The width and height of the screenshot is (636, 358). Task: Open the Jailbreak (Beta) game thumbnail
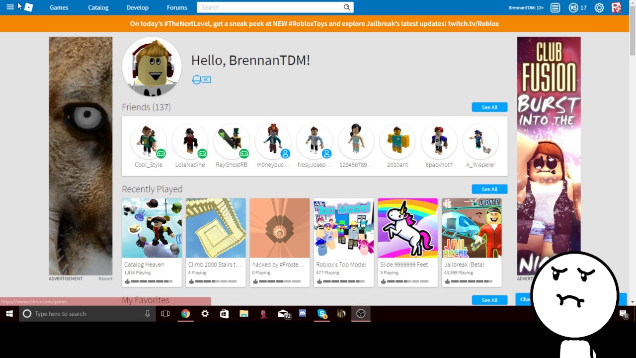click(x=472, y=228)
